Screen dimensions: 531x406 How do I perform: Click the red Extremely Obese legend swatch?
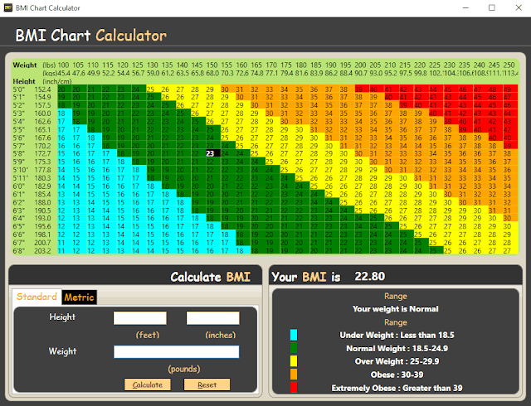tap(294, 388)
